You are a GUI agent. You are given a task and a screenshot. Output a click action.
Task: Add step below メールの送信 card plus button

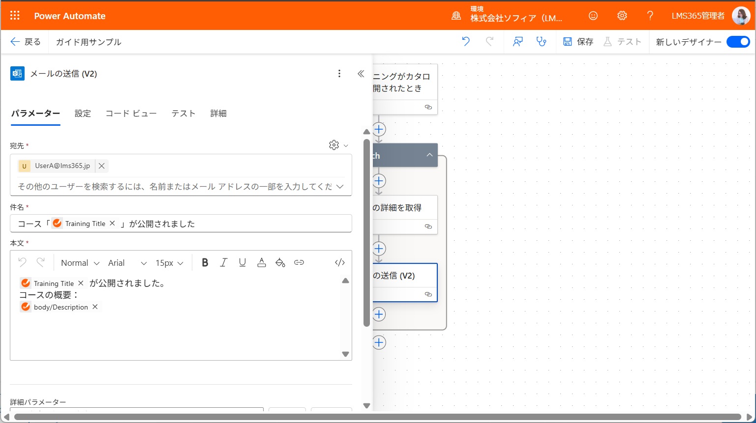[x=379, y=314]
